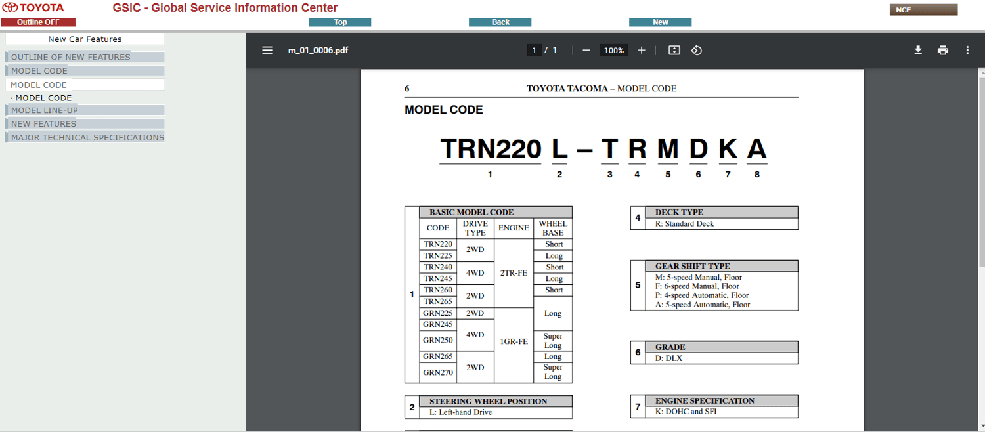Click the GRN270 table cell
Screen dimensions: 985x432
438,372
